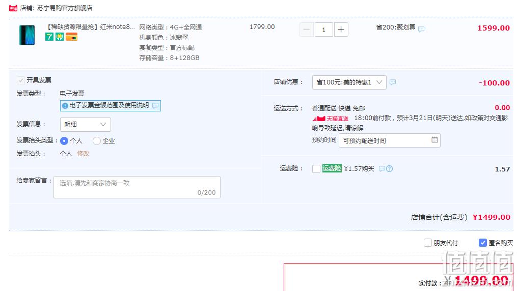Increase the quantity with the plus button

point(341,30)
